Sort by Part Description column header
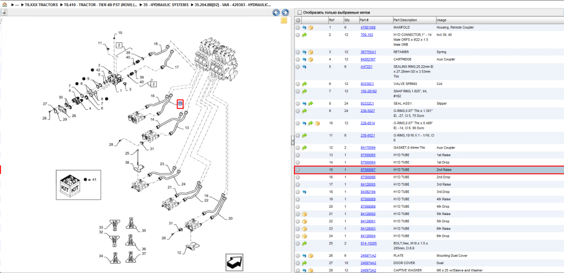The width and height of the screenshot is (564, 273). (406, 20)
